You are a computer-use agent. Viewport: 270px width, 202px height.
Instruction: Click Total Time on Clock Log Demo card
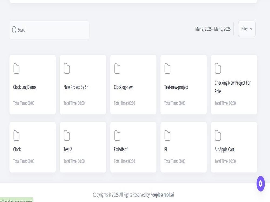pos(24,103)
